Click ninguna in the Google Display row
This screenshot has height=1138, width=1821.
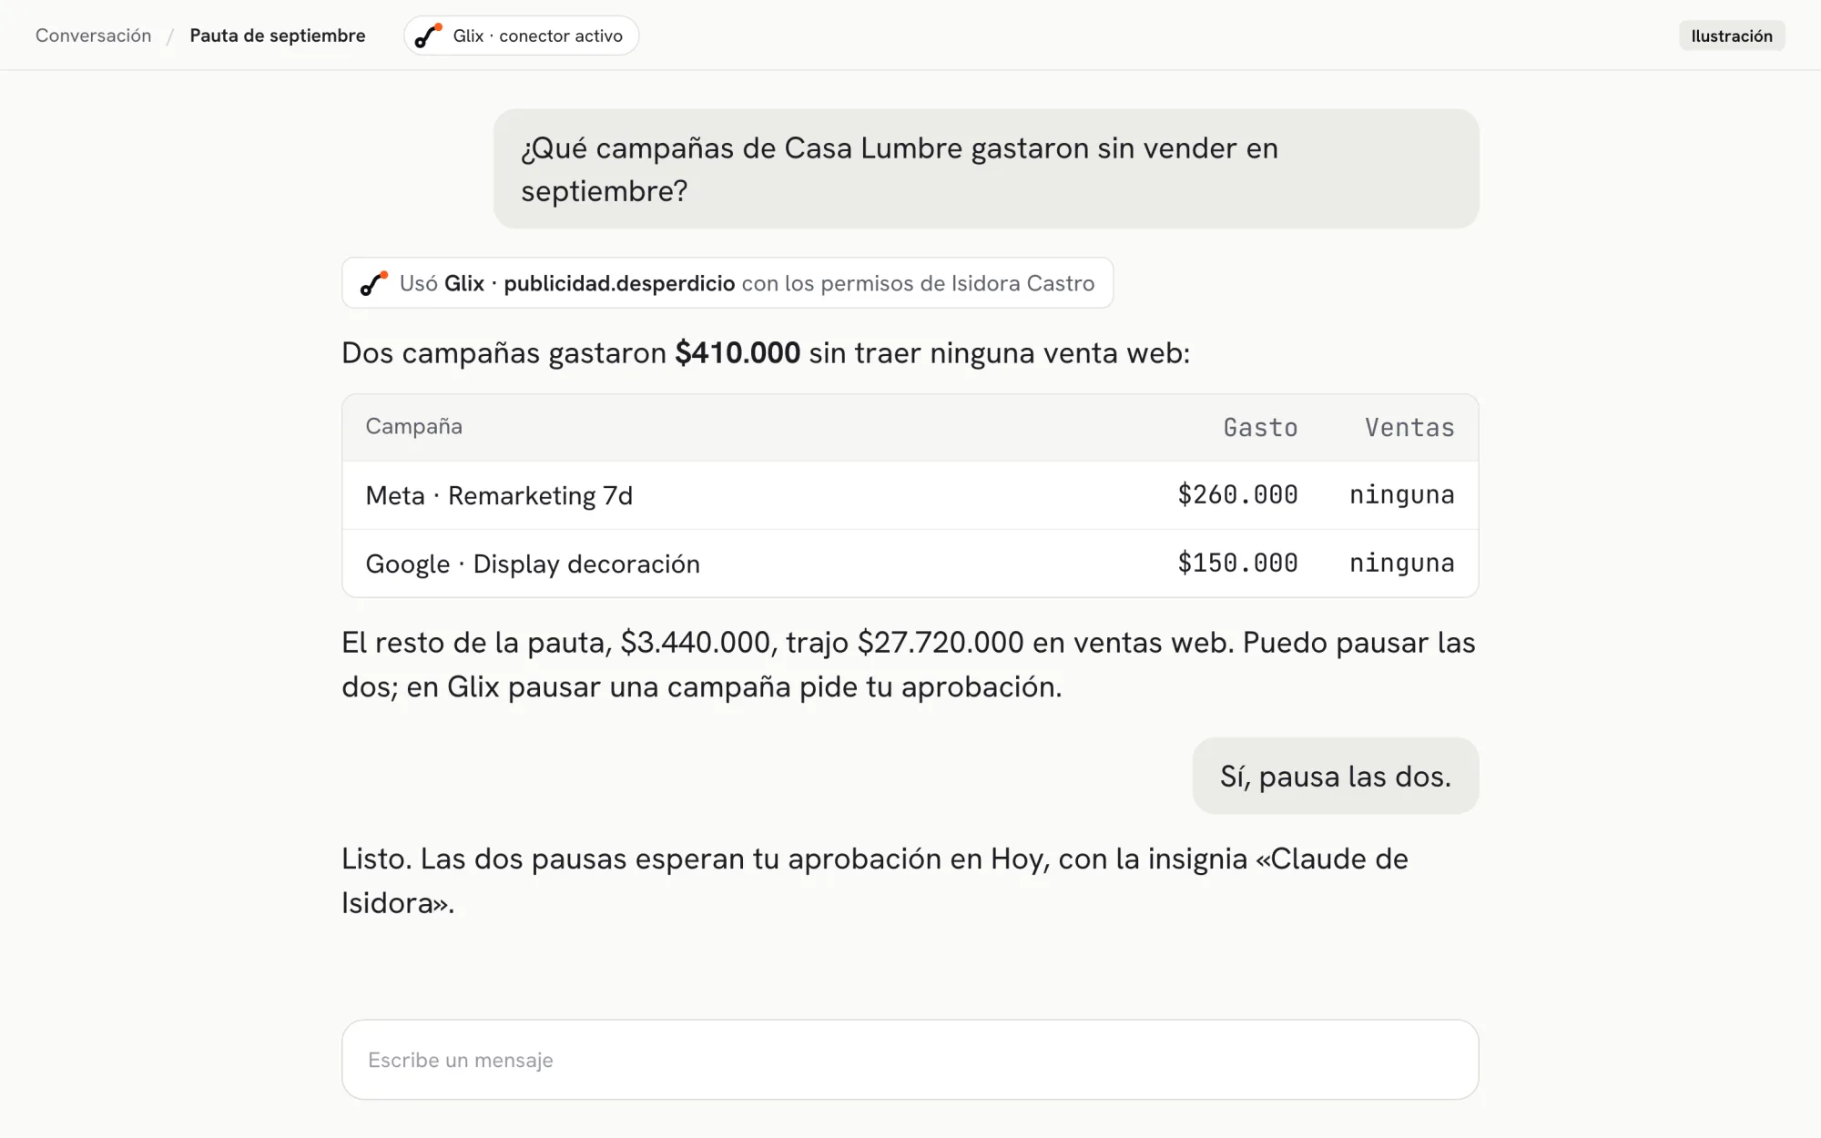(x=1402, y=563)
